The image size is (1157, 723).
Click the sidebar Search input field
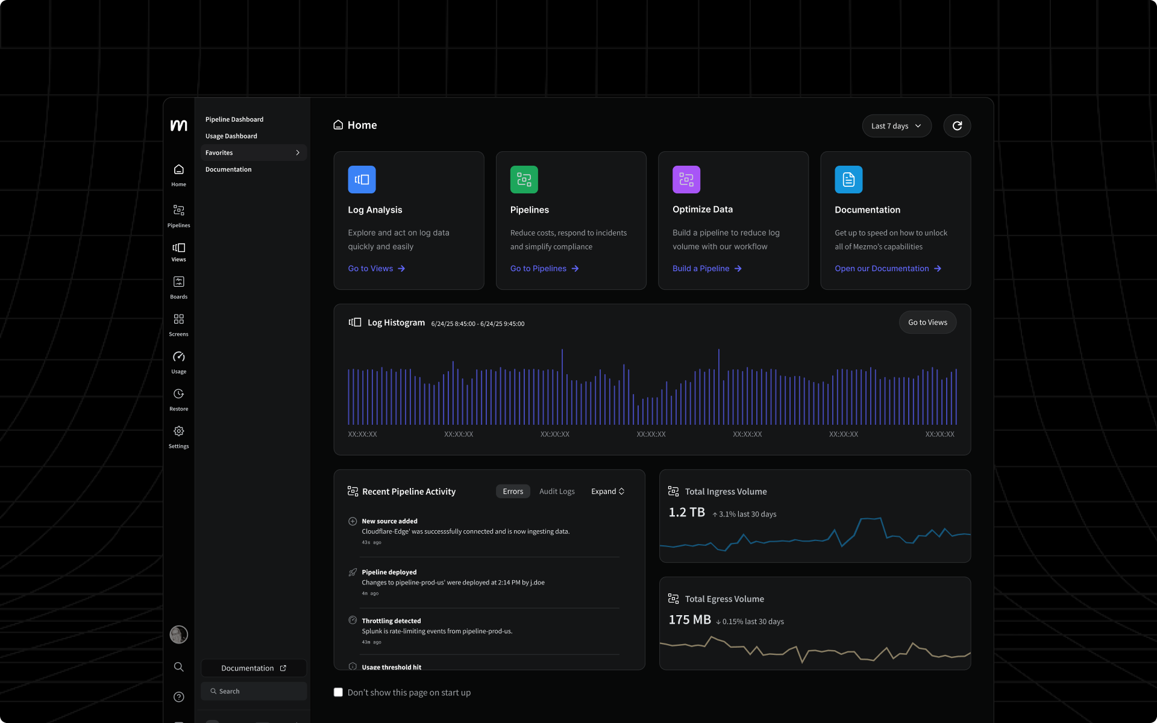coord(254,691)
